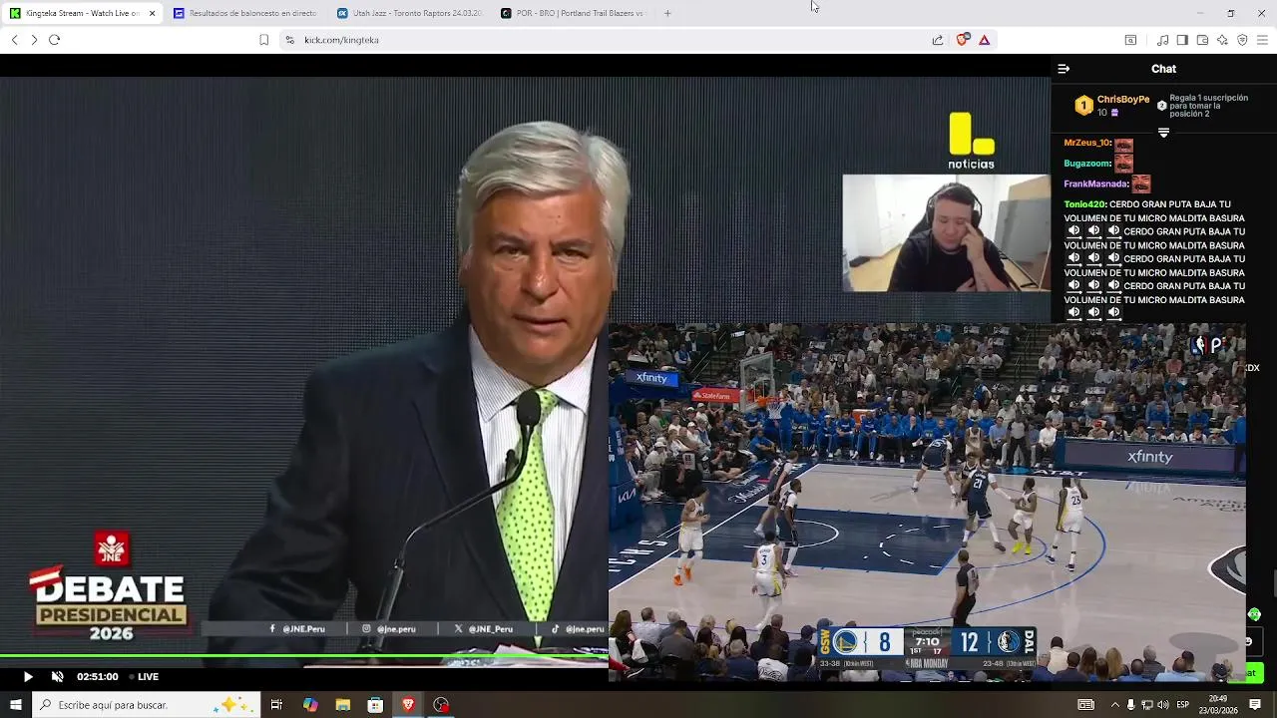The image size is (1277, 718).
Task: Open ChrisBoyPe top gifter badge
Action: click(x=1083, y=105)
